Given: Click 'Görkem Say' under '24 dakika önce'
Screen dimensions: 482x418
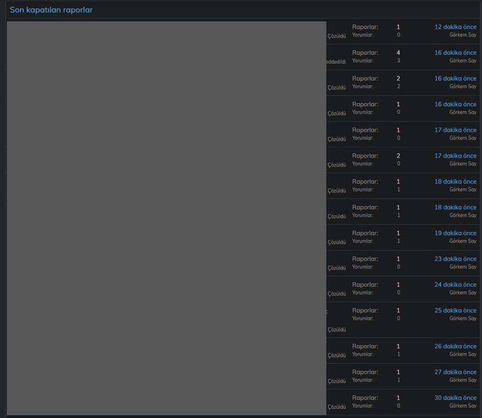Looking at the screenshot, I should pos(463,293).
